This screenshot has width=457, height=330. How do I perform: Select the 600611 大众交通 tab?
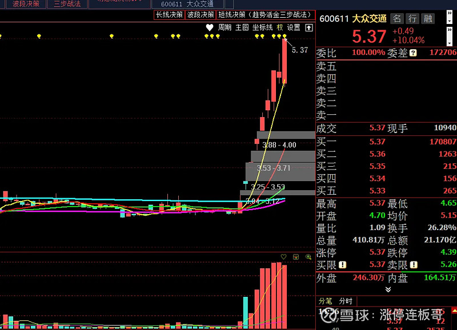187,4
